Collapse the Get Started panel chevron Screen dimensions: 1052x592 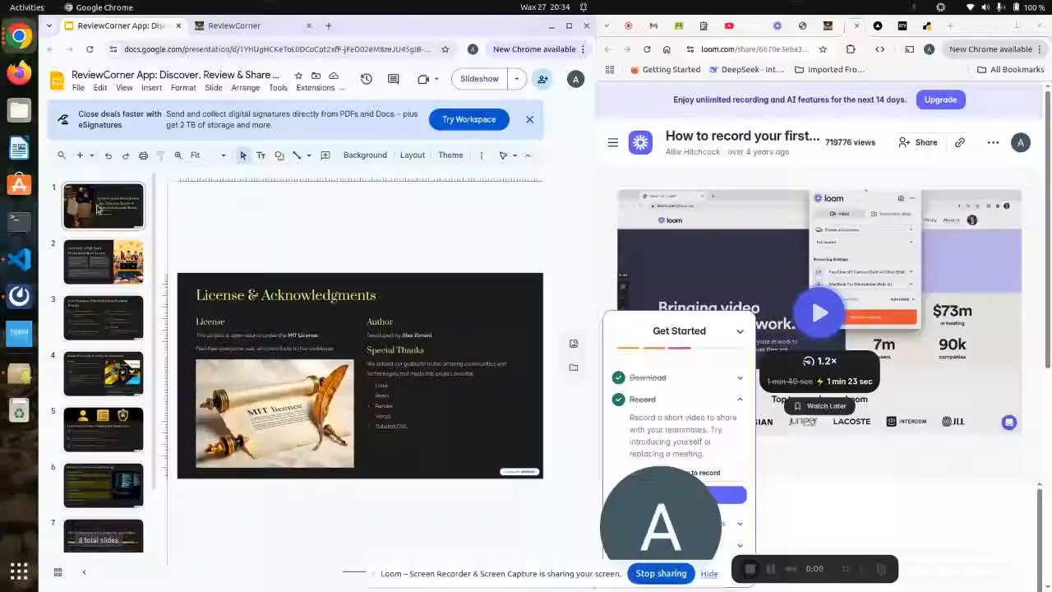(740, 331)
